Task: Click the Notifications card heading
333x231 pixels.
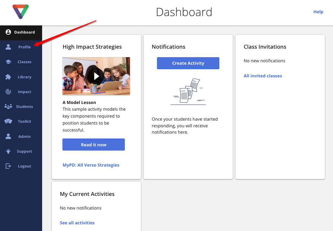Action: pos(168,47)
